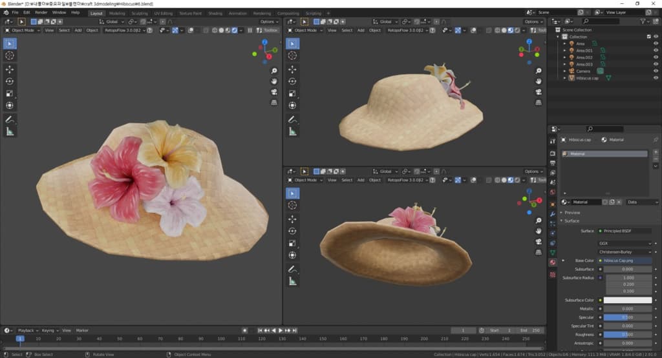Select the Move tool in left viewport
662x358 pixels.
coord(10,70)
